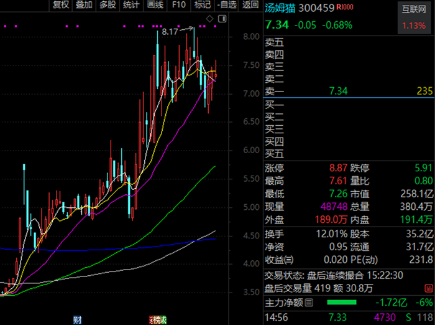Screen dimensions: 435x325
Task: Remove stock via -自选 button
Action: click(x=226, y=5)
